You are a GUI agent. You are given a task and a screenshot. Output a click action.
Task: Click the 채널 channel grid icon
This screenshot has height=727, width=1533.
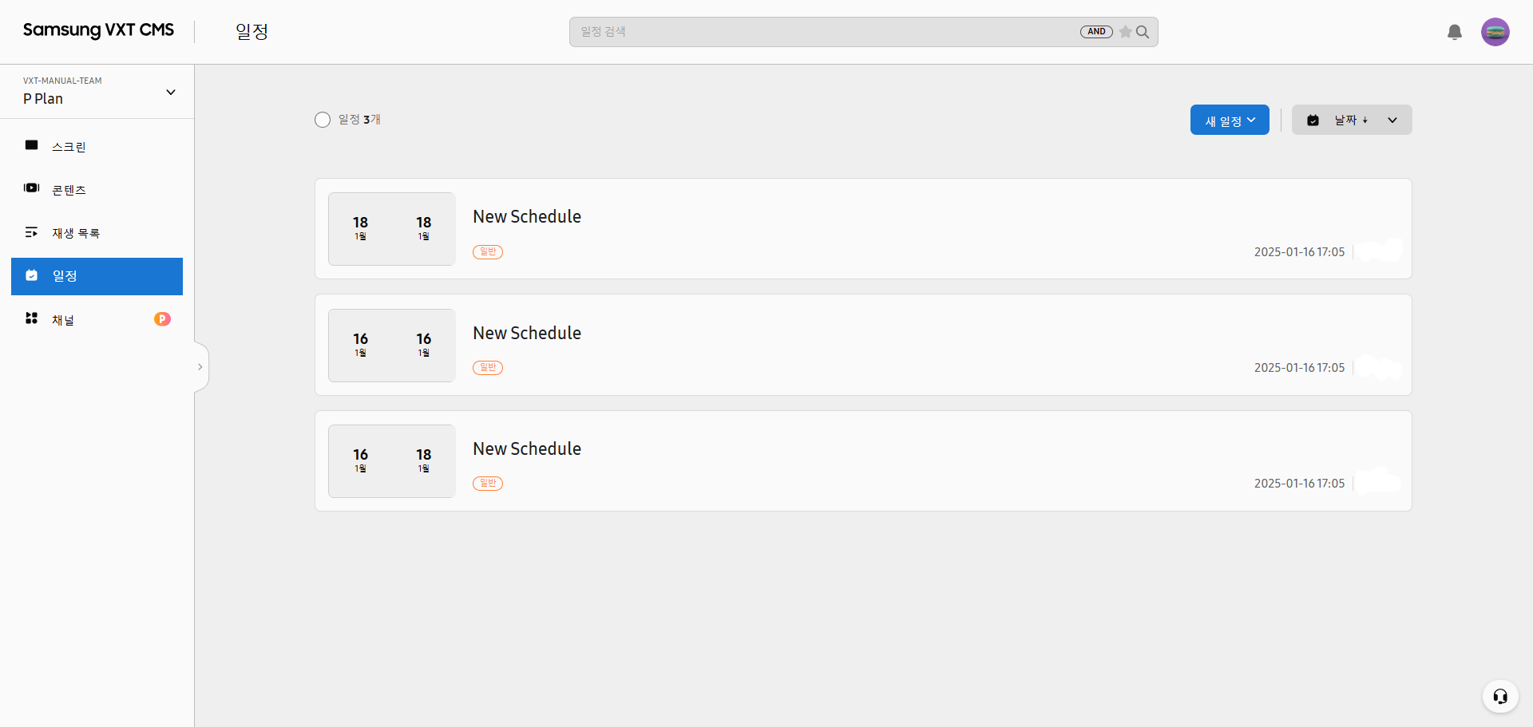[32, 318]
